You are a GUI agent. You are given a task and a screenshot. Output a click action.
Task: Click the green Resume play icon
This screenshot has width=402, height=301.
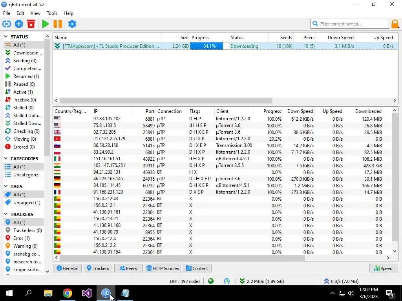46,24
